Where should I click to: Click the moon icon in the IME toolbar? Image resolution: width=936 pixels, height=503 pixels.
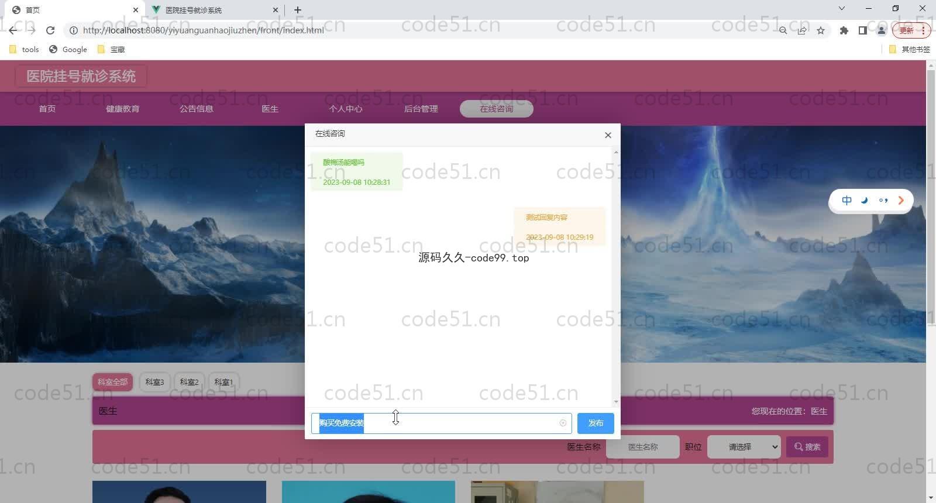[x=865, y=201]
